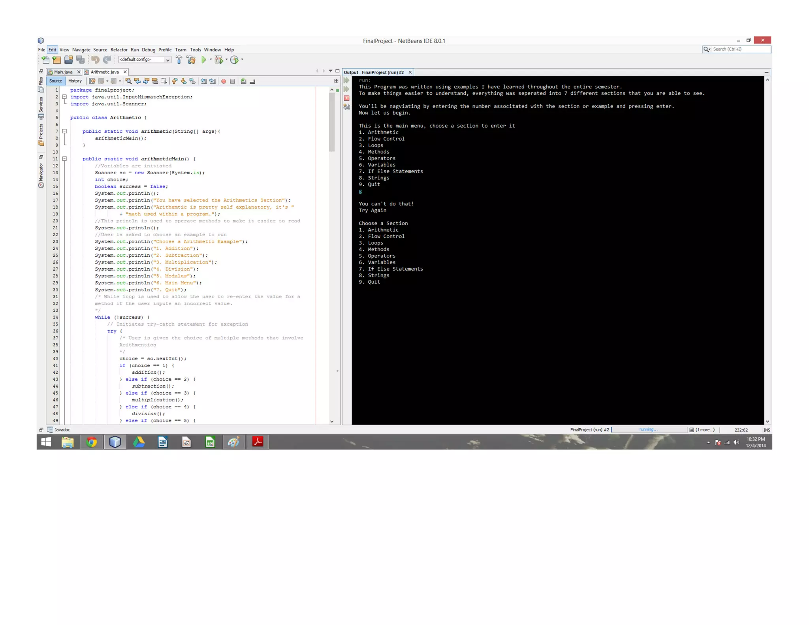Stop the running program in output

pyautogui.click(x=346, y=98)
